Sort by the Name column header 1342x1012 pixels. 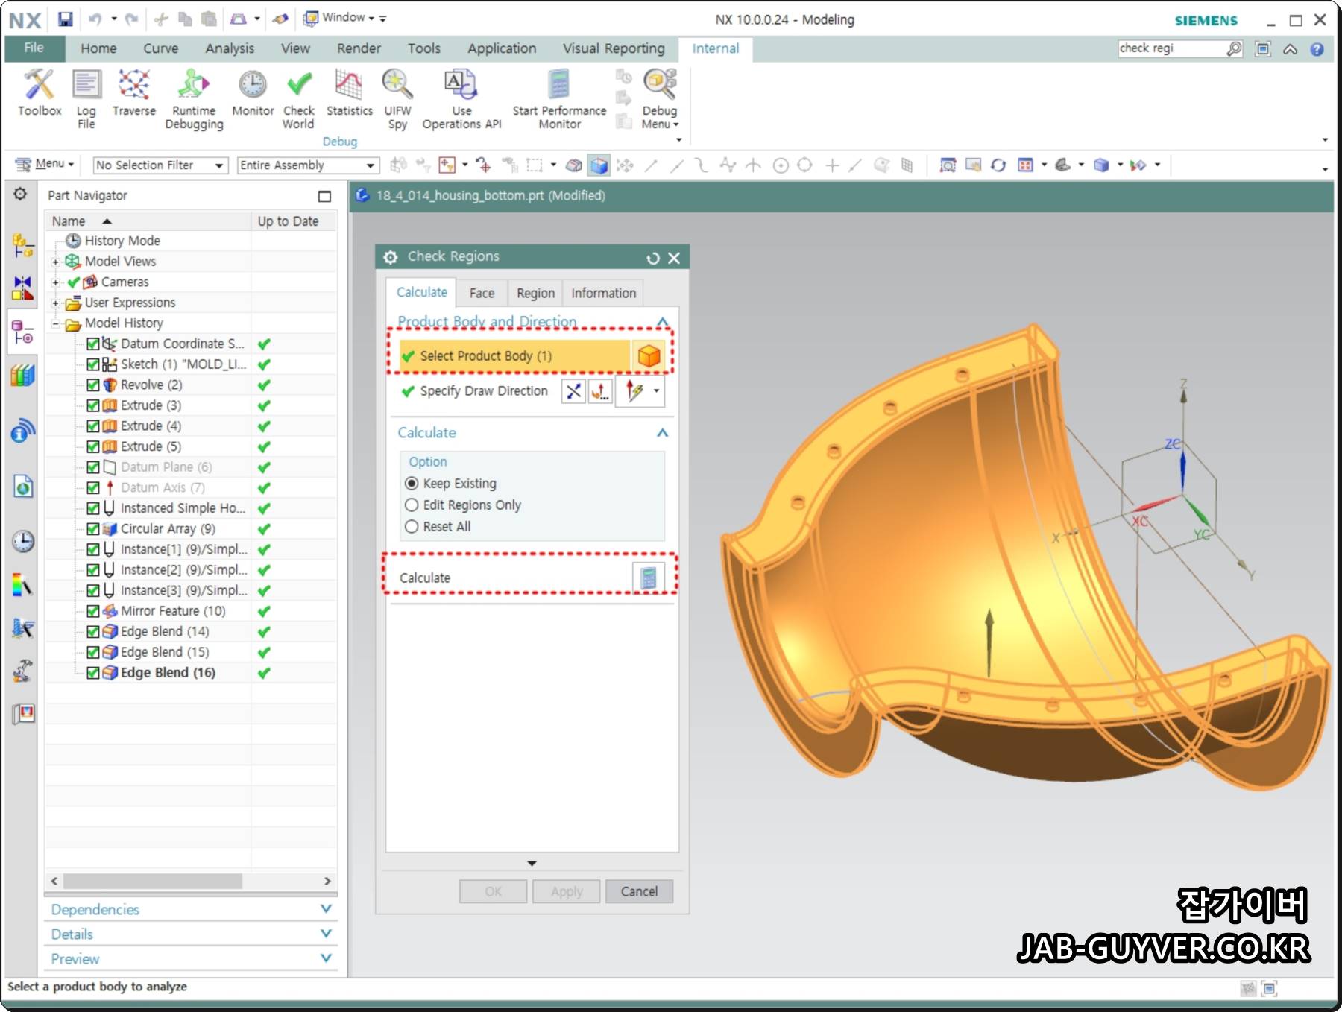tap(149, 221)
